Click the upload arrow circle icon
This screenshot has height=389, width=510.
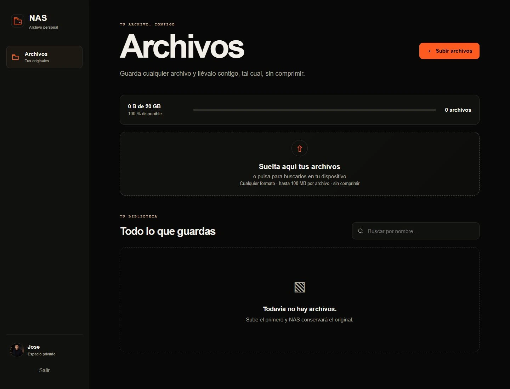tap(300, 148)
